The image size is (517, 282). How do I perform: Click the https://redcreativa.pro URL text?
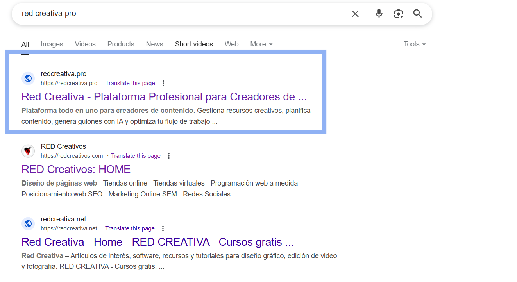point(69,83)
